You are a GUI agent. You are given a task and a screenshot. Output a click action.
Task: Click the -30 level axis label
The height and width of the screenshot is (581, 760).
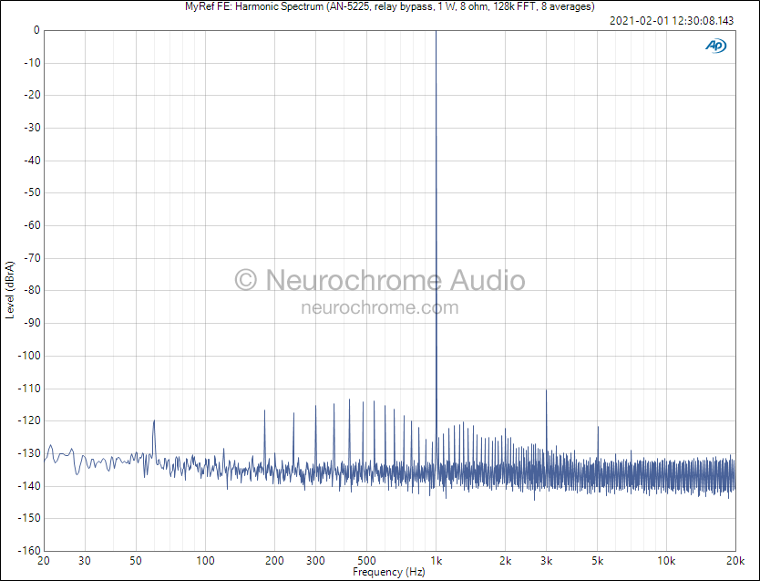click(x=32, y=128)
